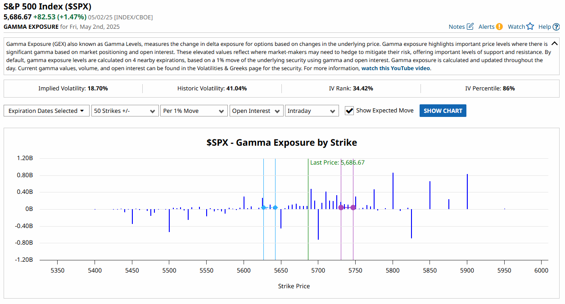Click the S&P 500 Index ($SPX) heading

tap(48, 8)
